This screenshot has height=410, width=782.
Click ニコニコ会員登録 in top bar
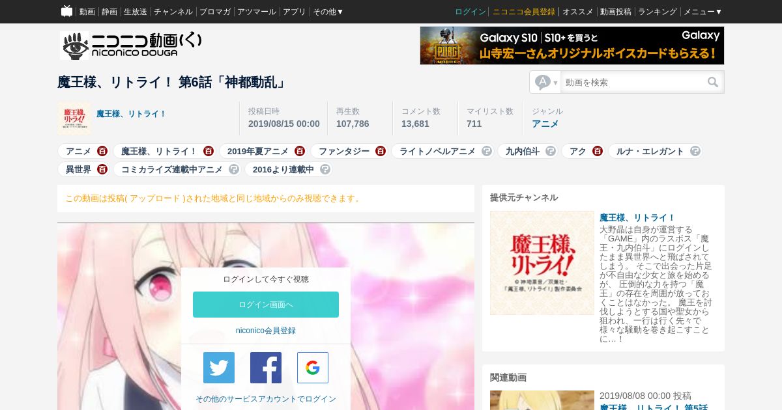(524, 12)
